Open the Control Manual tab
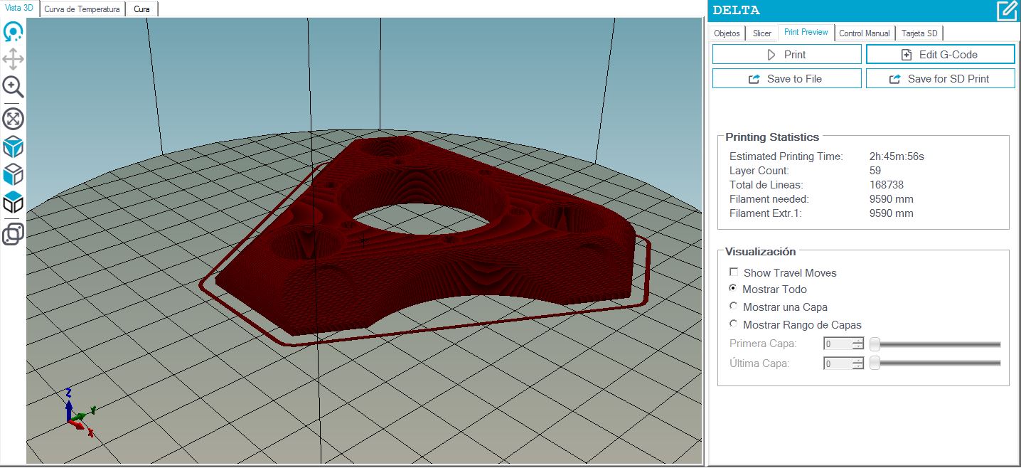1021x468 pixels. (864, 33)
